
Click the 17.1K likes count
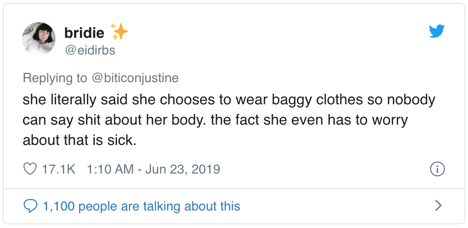tap(58, 169)
